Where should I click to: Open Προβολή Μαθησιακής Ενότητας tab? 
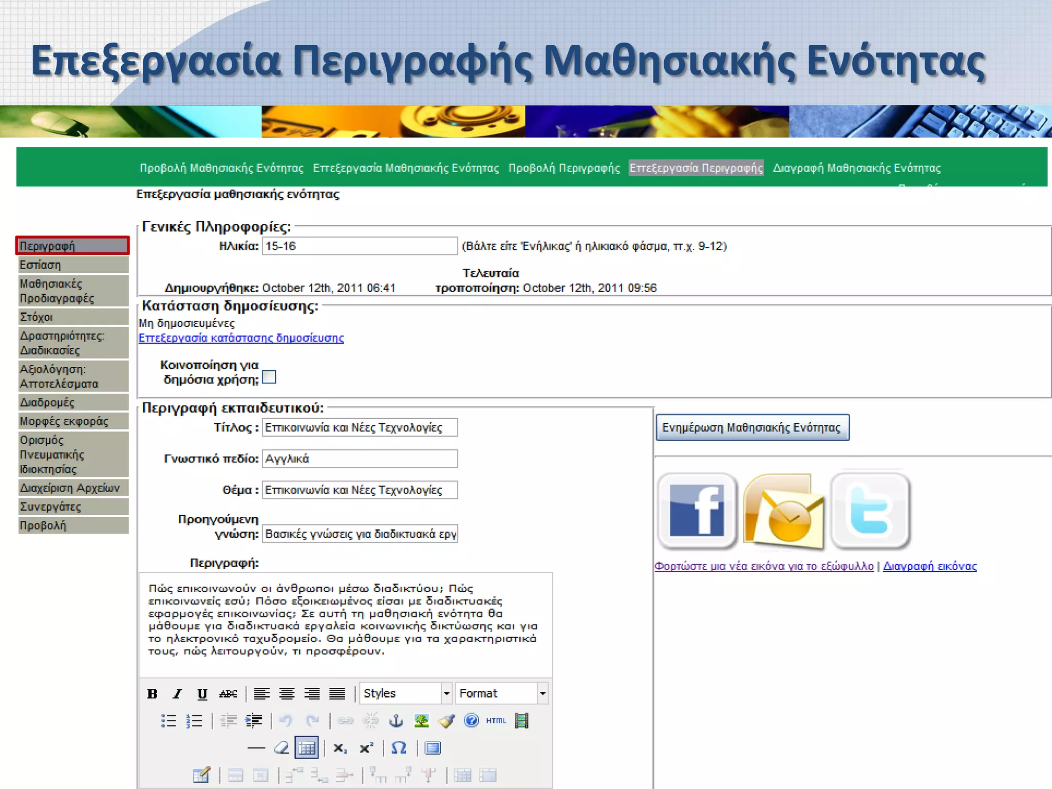[221, 168]
